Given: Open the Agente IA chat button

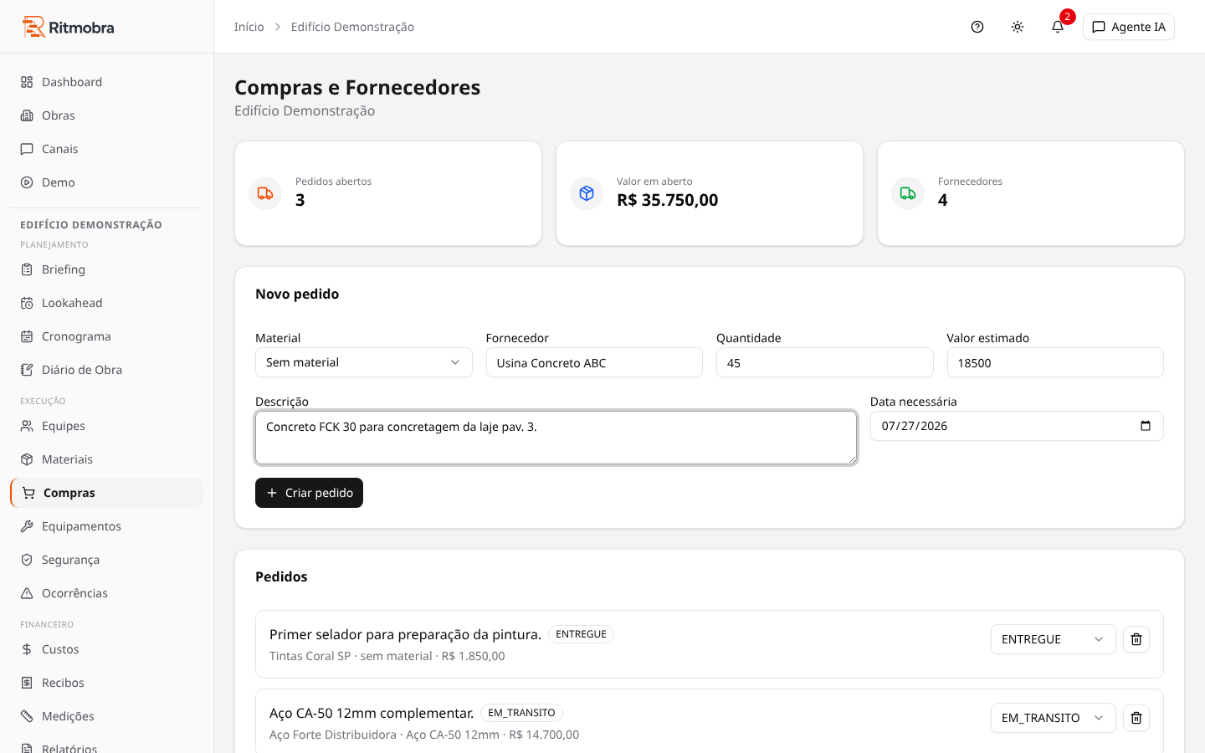Looking at the screenshot, I should [1129, 27].
